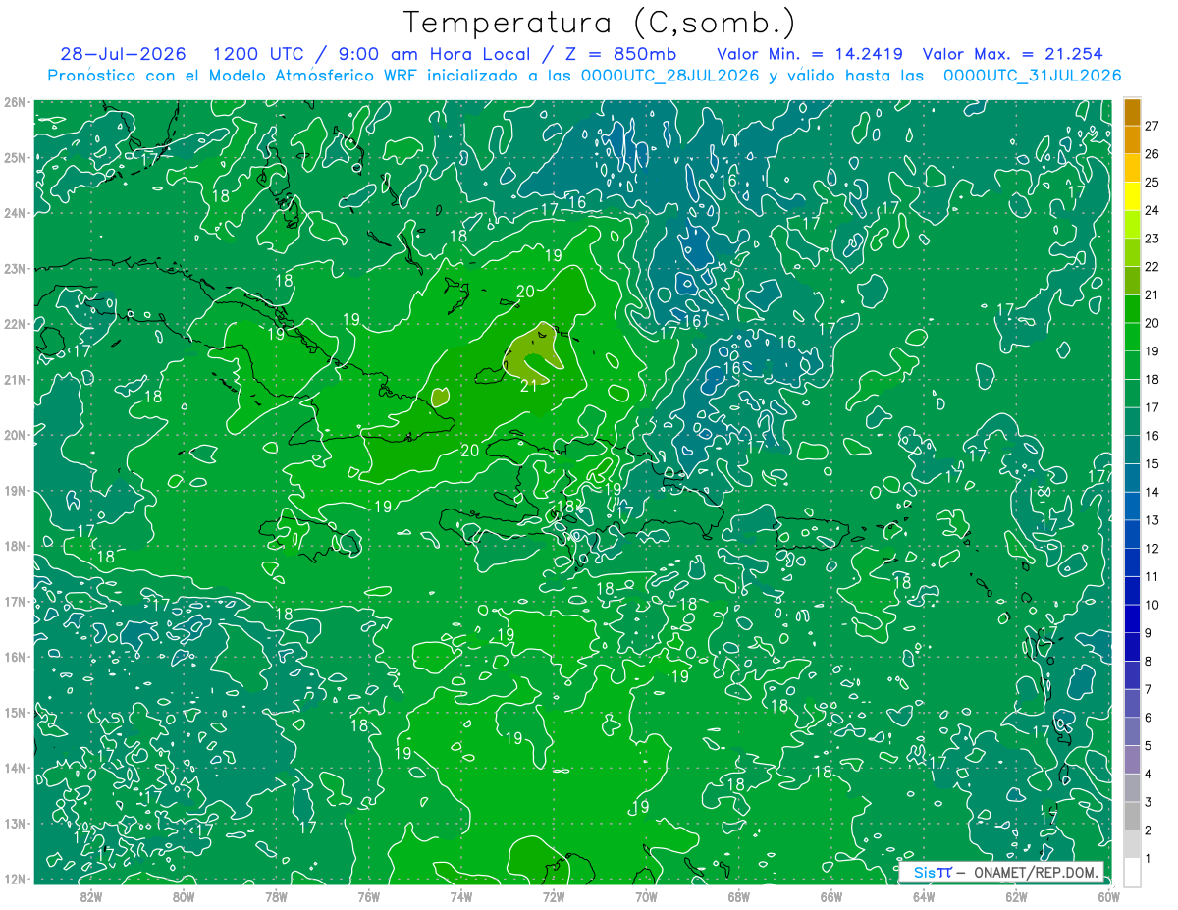Click the '1200 UTC' time label
The width and height of the screenshot is (1178, 910).
(x=258, y=54)
